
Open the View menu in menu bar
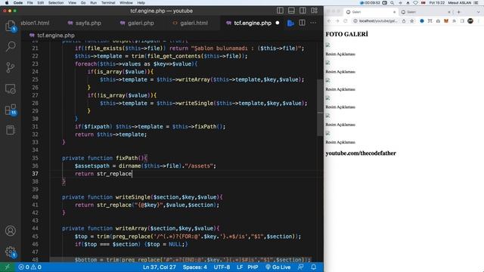click(72, 3)
